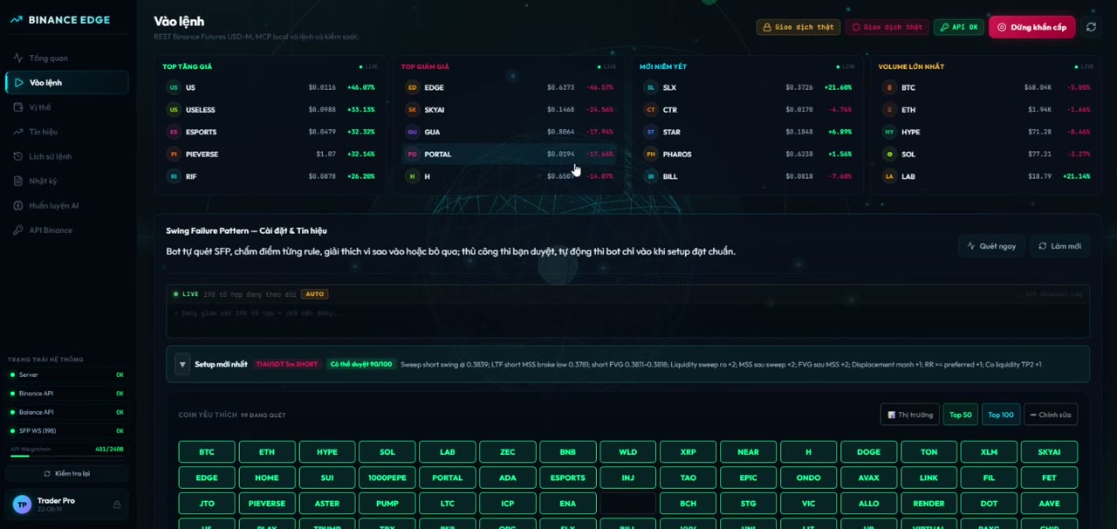Click EDGE coin icon in Top giảm giá
Viewport: 1117px width, 529px height.
(412, 87)
